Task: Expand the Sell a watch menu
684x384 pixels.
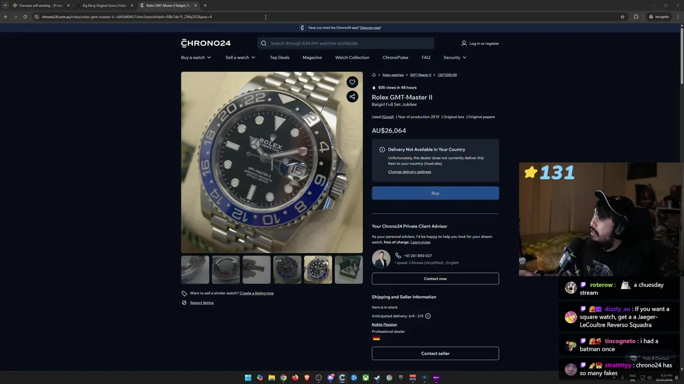Action: pos(240,58)
